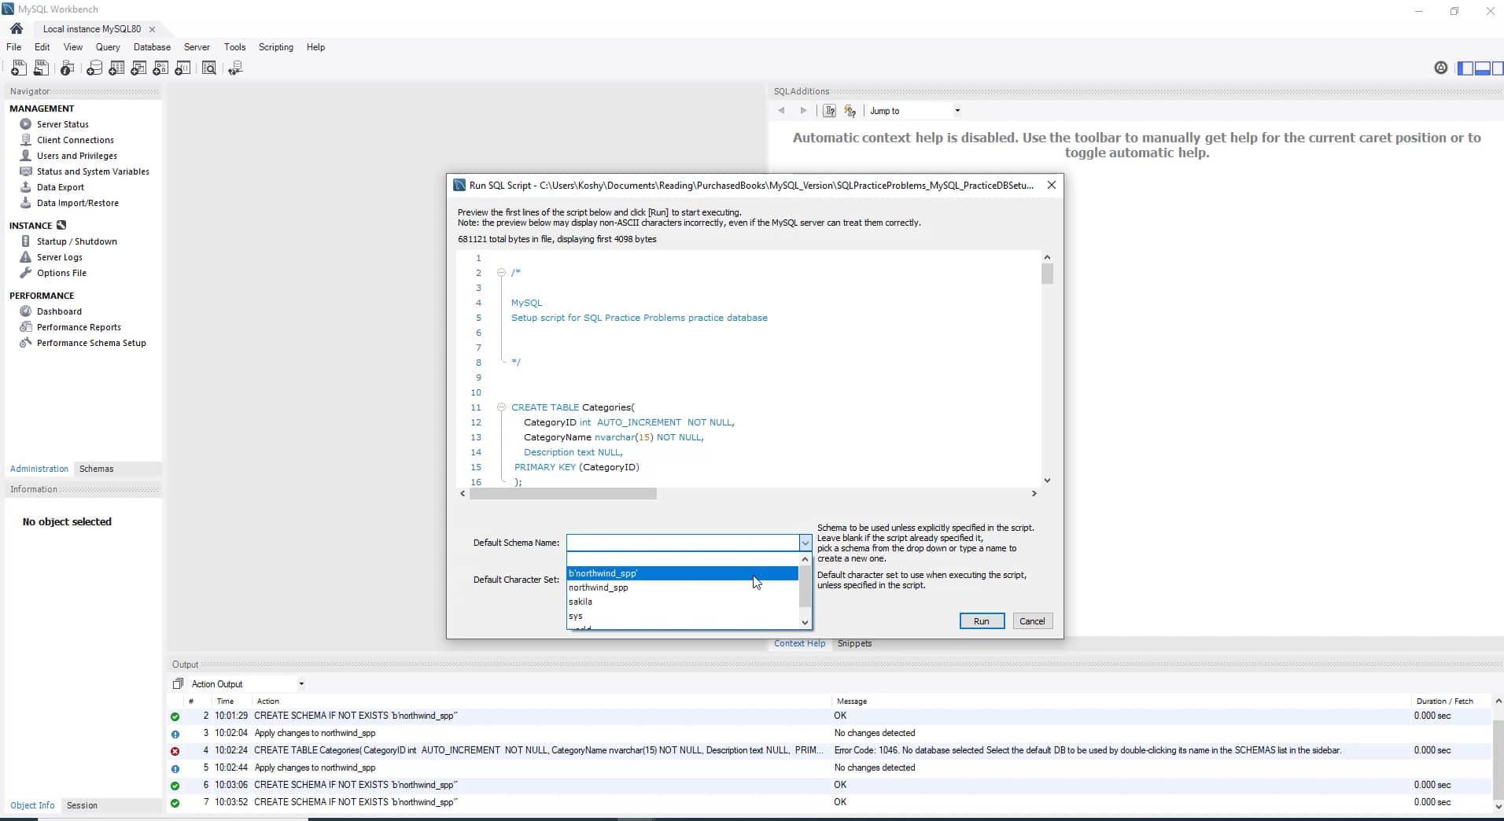Open the Scripting menu
The image size is (1504, 821).
coord(276,47)
